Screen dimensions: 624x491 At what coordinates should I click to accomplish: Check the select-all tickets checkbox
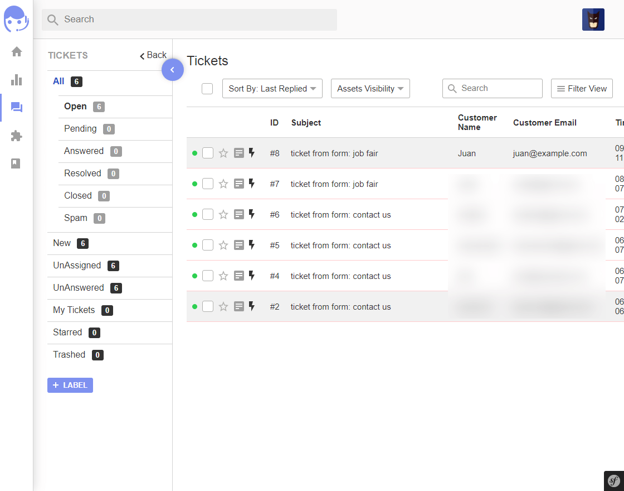[x=207, y=89]
